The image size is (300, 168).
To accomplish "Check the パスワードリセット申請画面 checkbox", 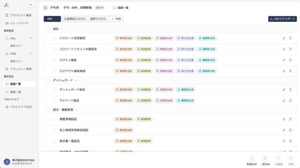I will tap(54, 49).
